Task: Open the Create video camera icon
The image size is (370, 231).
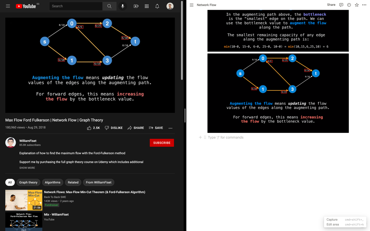Action: coord(136,6)
